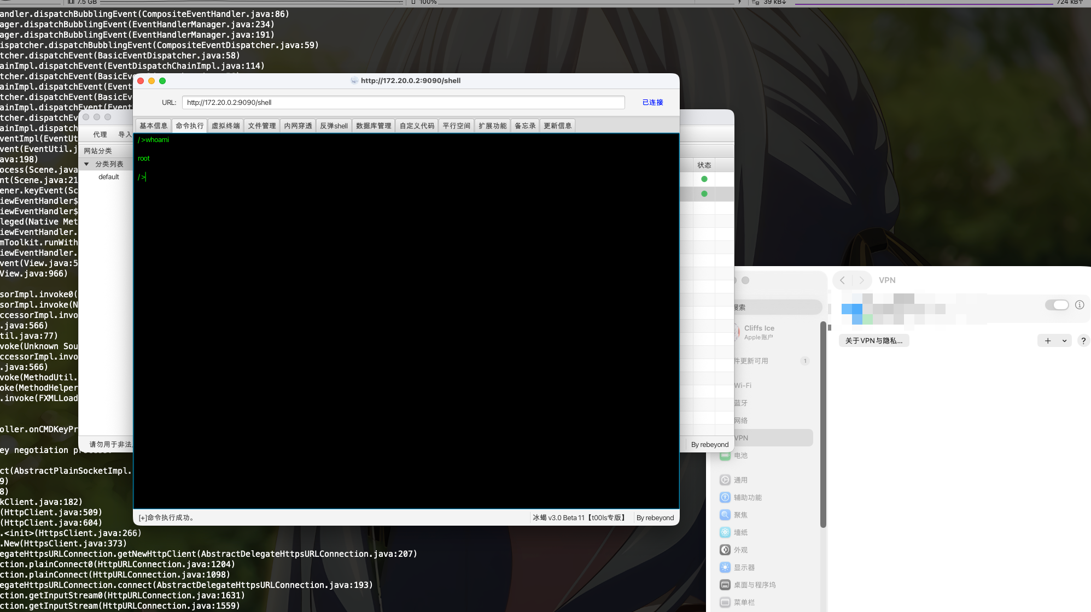
Task: Open 桌面与程序坞 Desktop & Dock settings icon
Action: [725, 585]
